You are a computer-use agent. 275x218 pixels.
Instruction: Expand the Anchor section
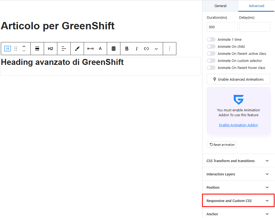[238, 214]
